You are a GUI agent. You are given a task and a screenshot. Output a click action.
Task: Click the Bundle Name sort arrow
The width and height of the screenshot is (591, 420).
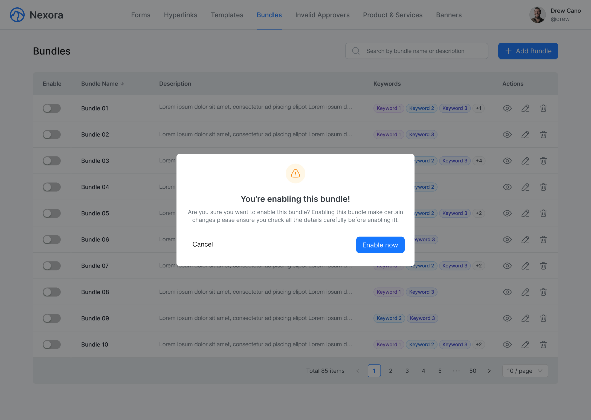point(122,84)
